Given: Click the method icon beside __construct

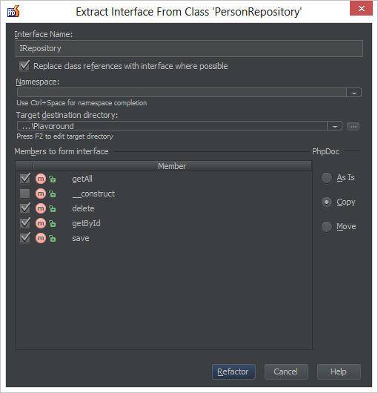Looking at the screenshot, I should [41, 194].
